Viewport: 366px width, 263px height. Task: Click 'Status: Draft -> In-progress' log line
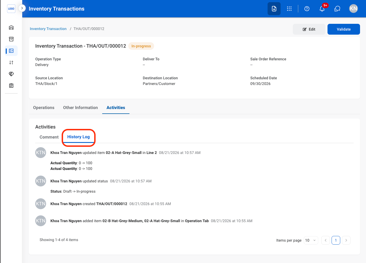[73, 191]
